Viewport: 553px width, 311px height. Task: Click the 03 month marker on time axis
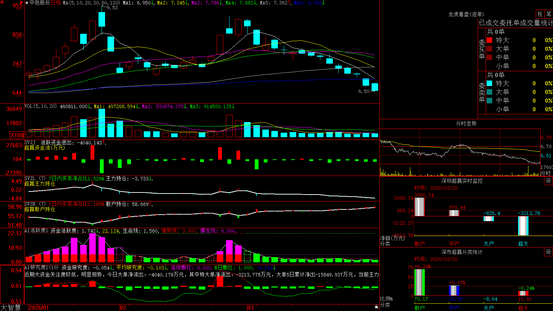pyautogui.click(x=251, y=308)
